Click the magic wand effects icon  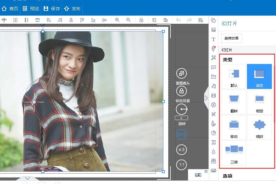[213, 58]
